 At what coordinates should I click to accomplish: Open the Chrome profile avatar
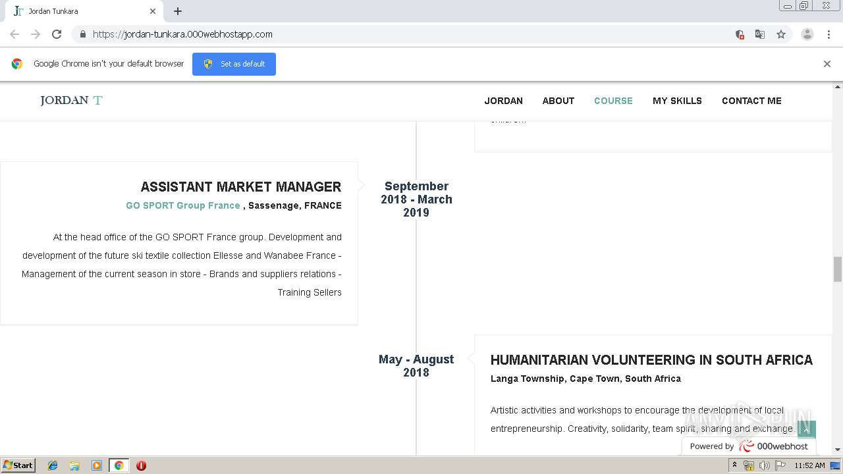[x=807, y=34]
